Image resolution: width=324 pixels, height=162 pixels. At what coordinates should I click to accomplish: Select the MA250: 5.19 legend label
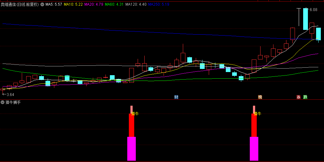159,4
